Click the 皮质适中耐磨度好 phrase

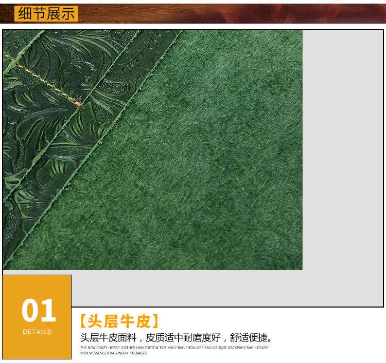[183, 337]
